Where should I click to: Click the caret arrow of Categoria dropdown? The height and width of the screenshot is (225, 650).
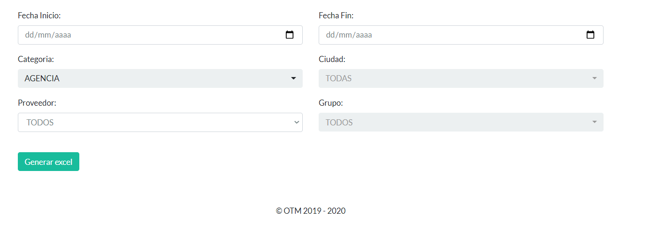(293, 78)
